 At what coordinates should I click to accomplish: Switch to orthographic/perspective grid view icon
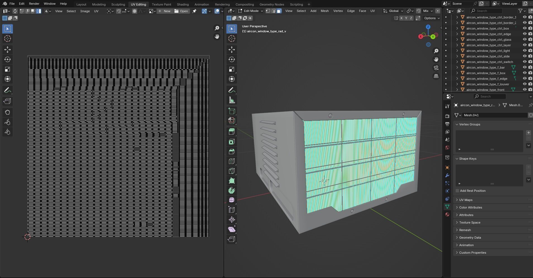(436, 76)
